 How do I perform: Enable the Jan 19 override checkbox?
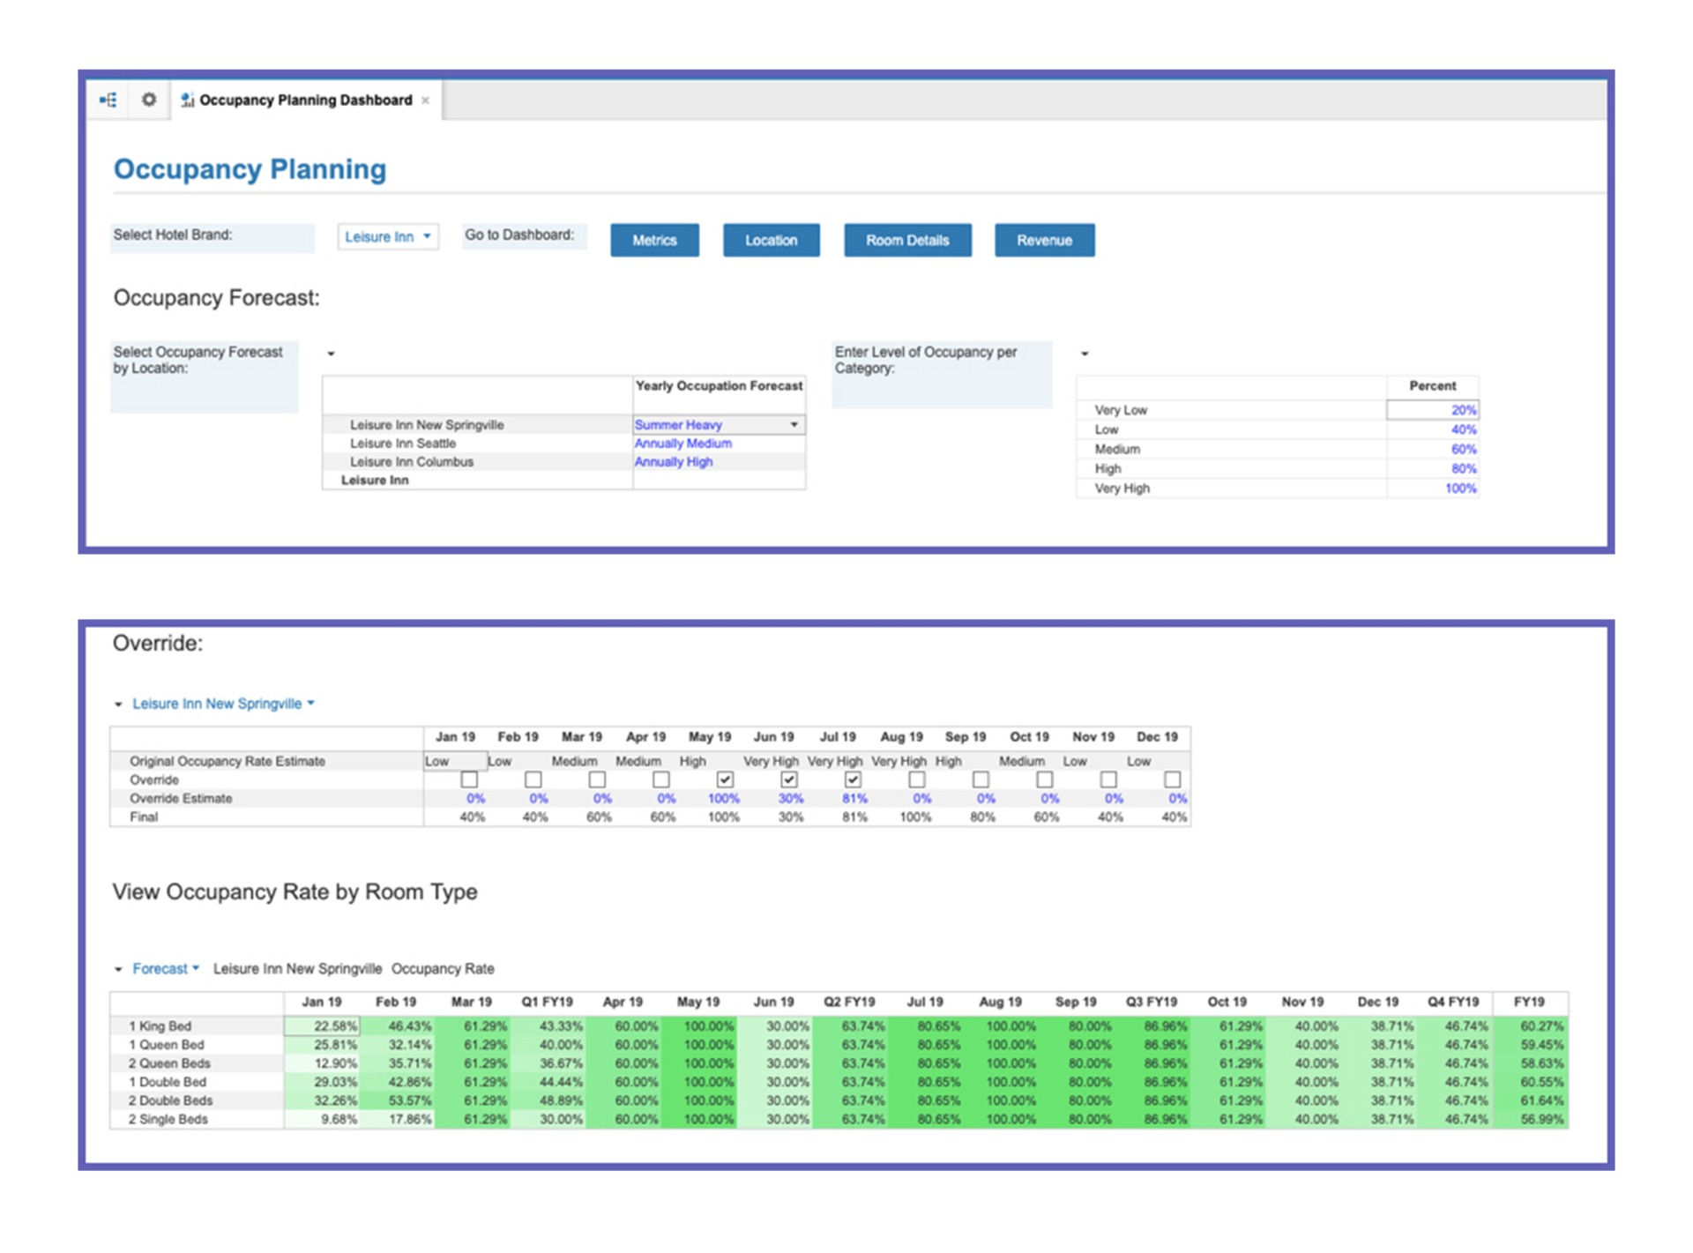pos(469,779)
